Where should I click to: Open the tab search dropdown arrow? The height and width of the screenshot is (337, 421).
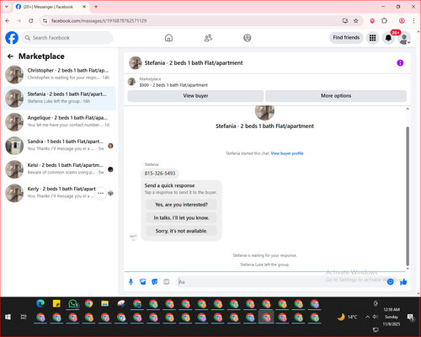7,7
